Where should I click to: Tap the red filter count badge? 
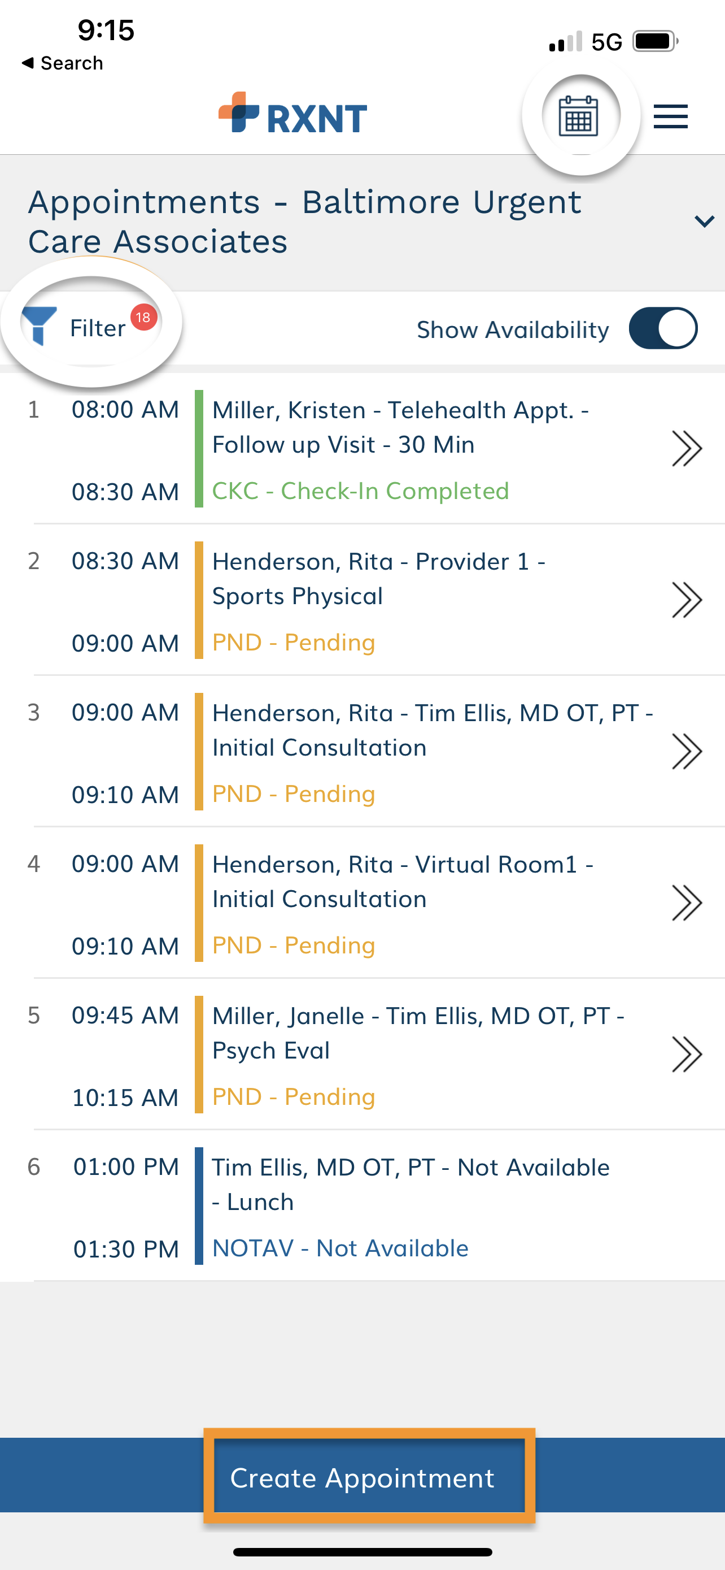[x=143, y=317]
